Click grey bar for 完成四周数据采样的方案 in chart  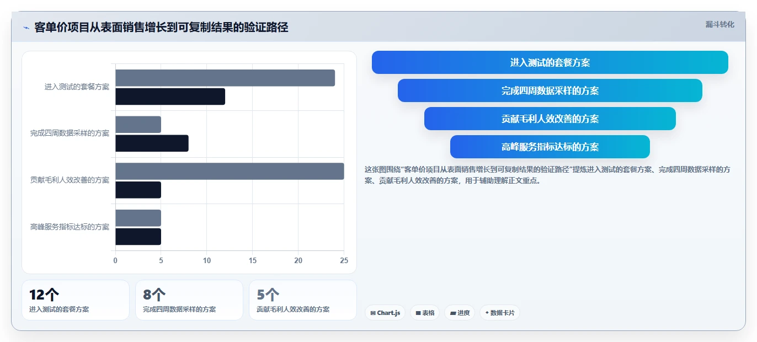[138, 125]
